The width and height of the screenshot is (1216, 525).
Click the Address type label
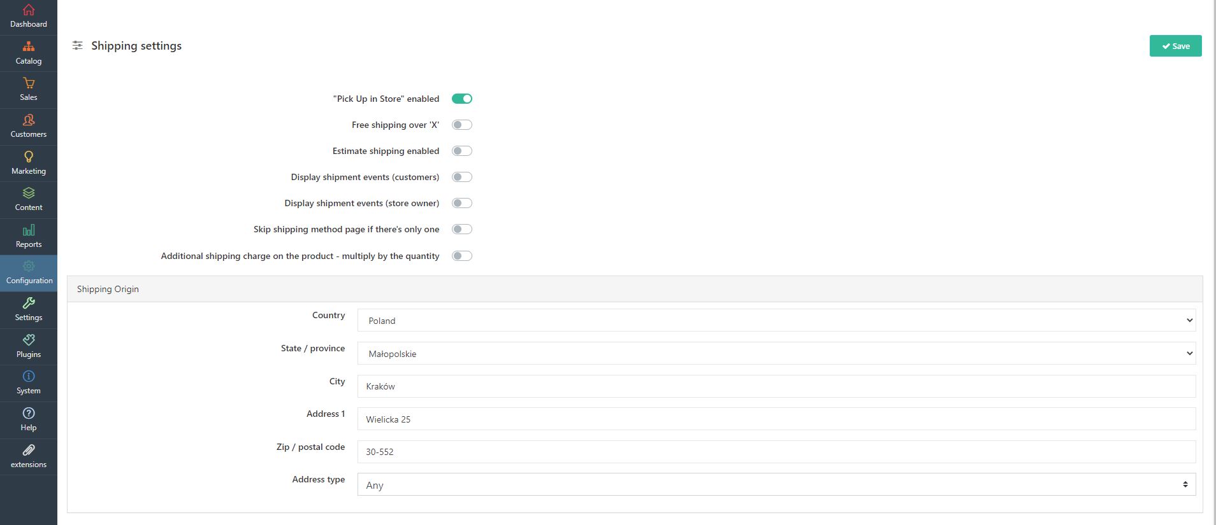(319, 479)
